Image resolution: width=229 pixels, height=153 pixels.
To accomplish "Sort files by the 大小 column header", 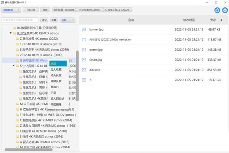I will pos(213,19).
